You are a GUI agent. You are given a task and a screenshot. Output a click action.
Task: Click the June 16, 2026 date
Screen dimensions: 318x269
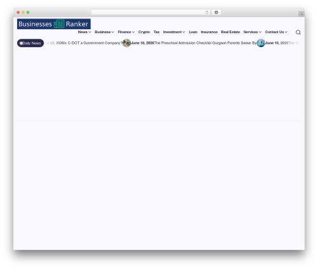click(x=277, y=43)
